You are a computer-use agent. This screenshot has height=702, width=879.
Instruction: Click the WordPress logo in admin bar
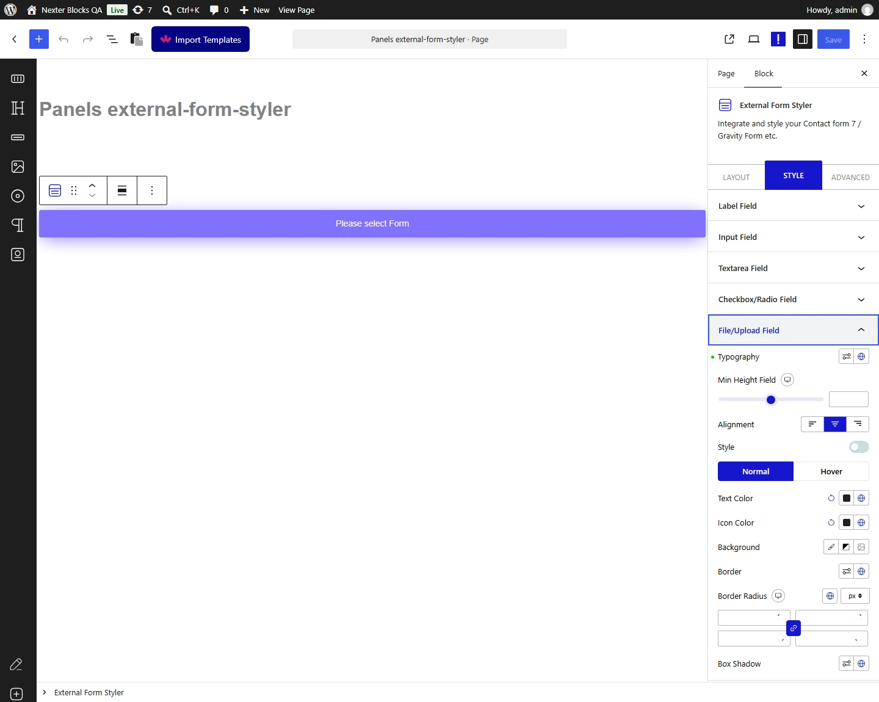[10, 10]
